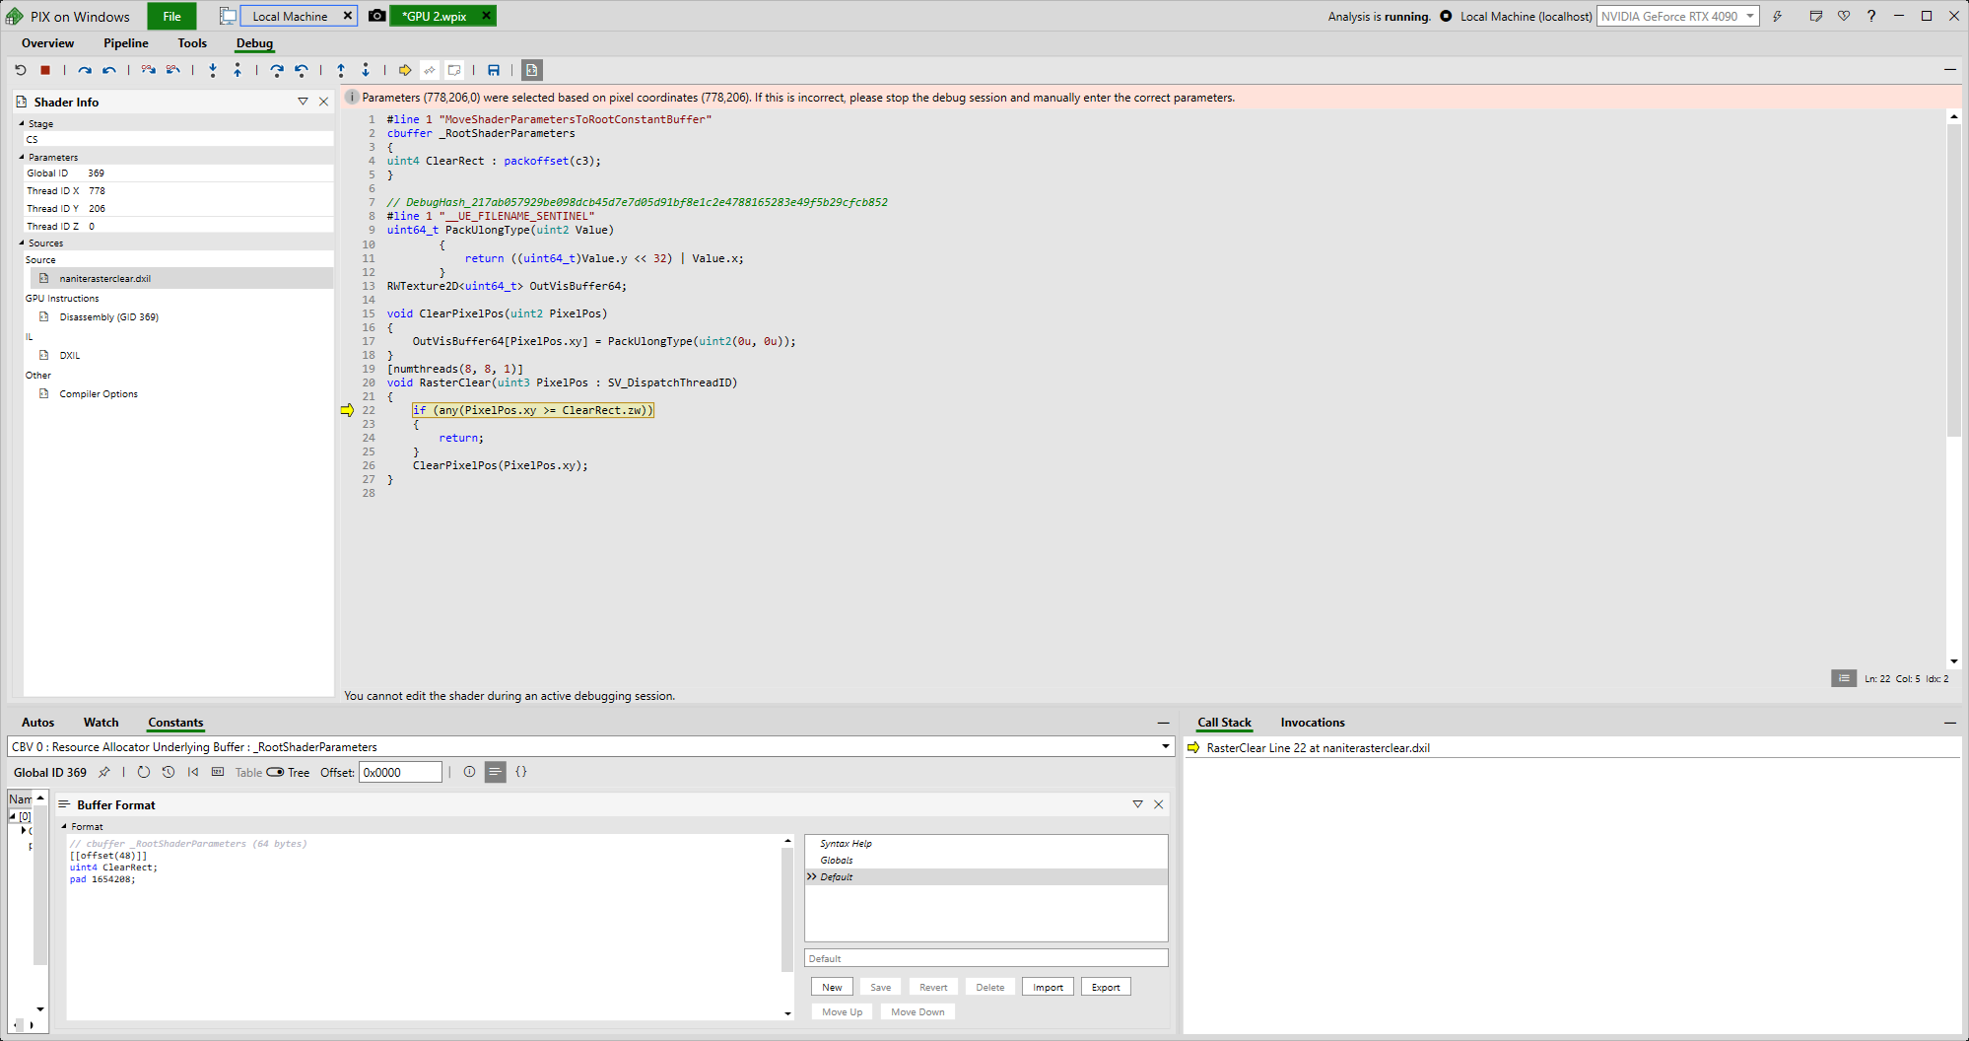Take a capture with the camera icon
The width and height of the screenshot is (1969, 1041).
pos(376,16)
